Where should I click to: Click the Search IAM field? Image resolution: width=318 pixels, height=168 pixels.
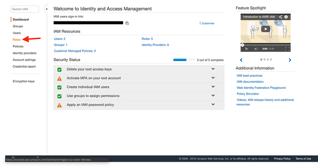click(25, 9)
